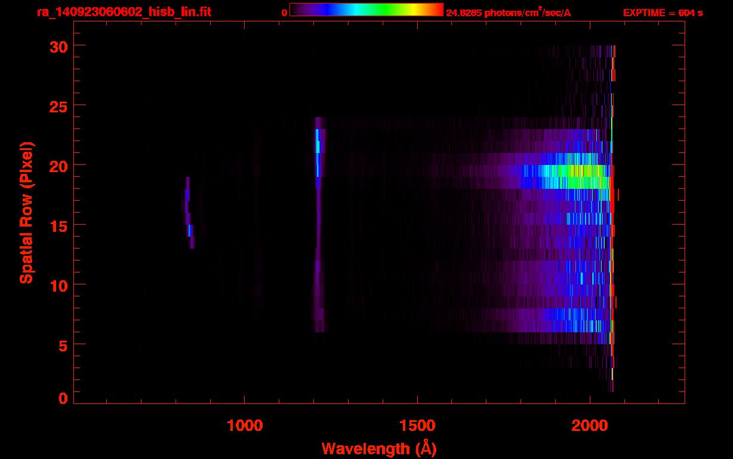Click the 1500 wavelength tick label
This screenshot has width=733, height=459.
tap(417, 425)
